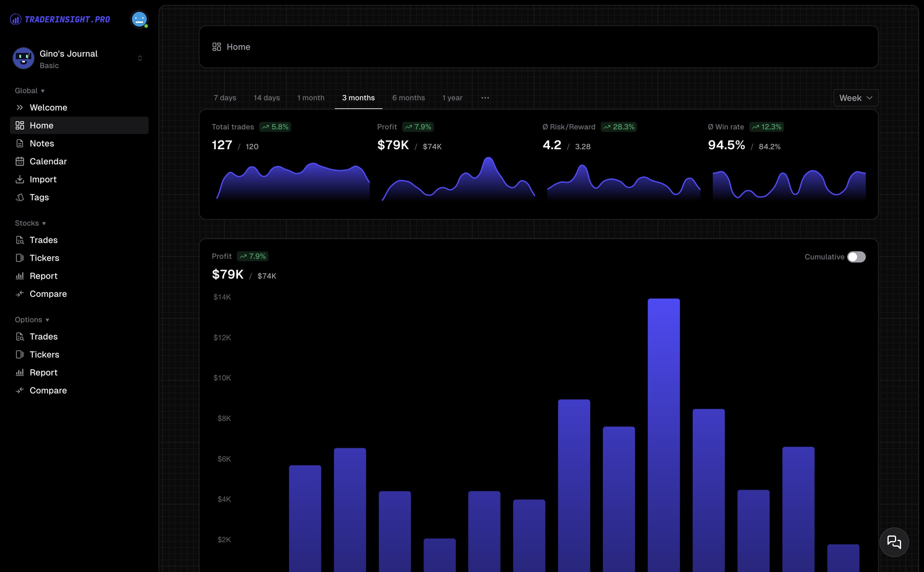
Task: Open more time ranges ellipsis
Action: click(485, 97)
